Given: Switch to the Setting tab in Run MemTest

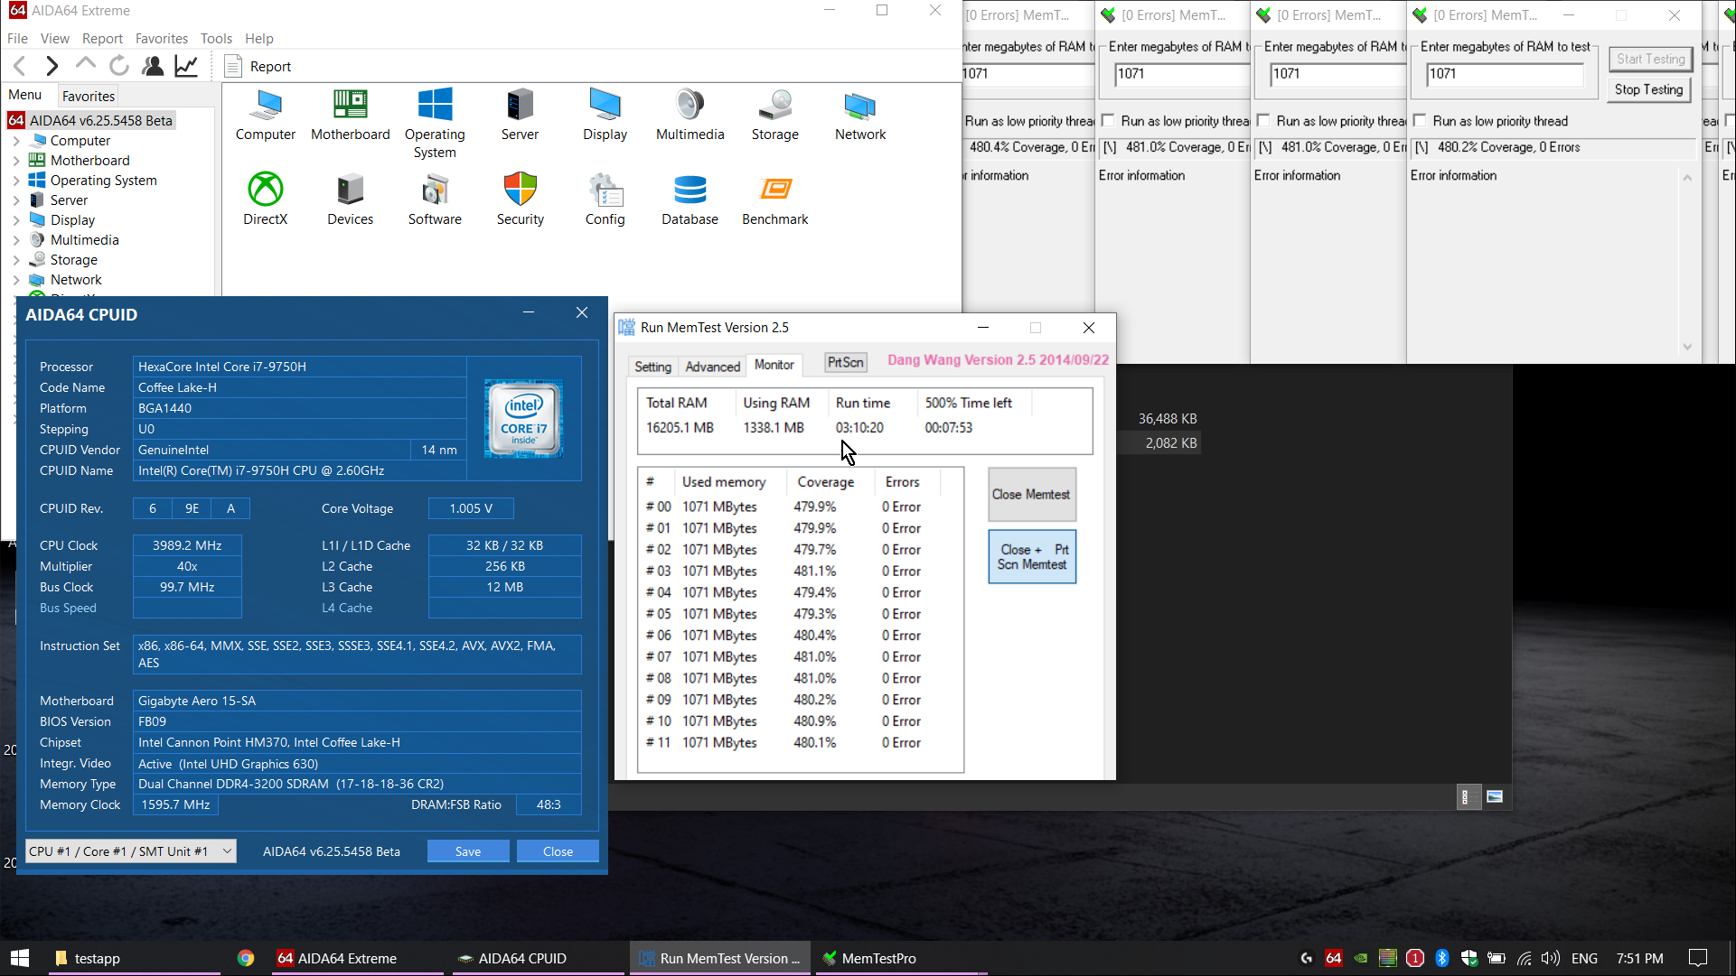Looking at the screenshot, I should pos(652,367).
